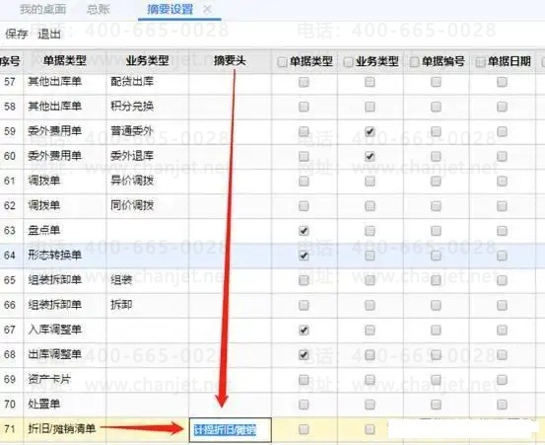Screen dimensions: 545x445
Task: Uncheck 单据类型 for row 67 入库调整单
Action: tap(304, 330)
